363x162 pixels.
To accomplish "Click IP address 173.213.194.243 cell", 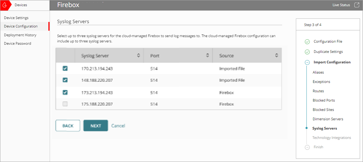I will tap(97, 93).
